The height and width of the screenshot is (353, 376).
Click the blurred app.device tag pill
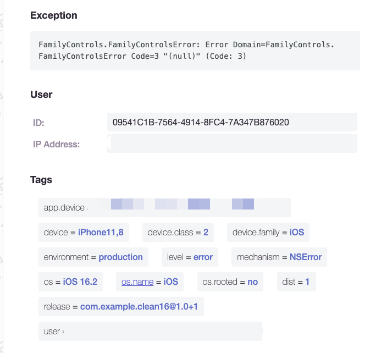(x=164, y=208)
